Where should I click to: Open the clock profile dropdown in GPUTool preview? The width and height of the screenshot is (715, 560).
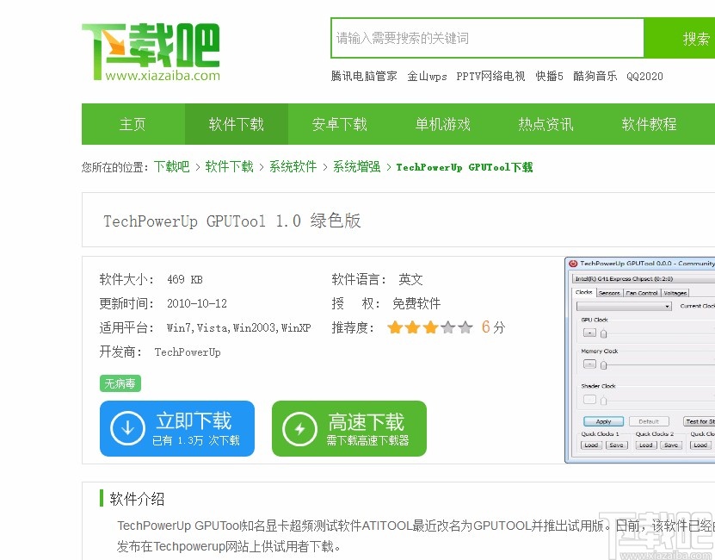pos(666,308)
